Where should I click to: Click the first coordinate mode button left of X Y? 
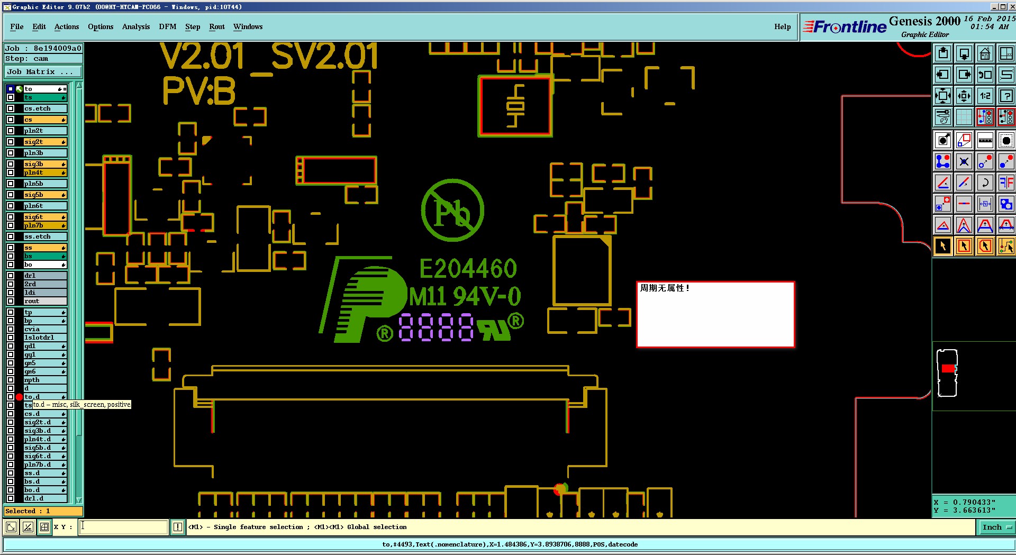point(11,527)
